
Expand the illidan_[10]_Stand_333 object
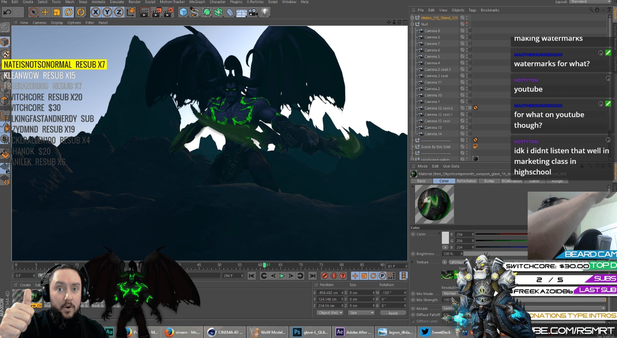412,18
